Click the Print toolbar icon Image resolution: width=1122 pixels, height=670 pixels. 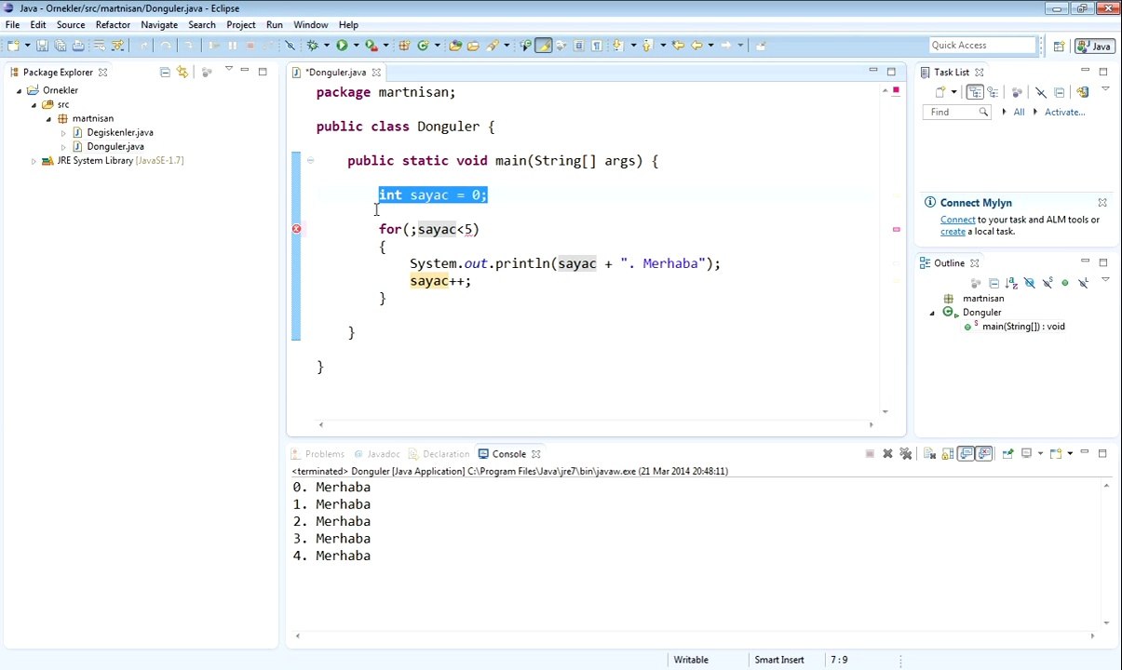(x=78, y=45)
